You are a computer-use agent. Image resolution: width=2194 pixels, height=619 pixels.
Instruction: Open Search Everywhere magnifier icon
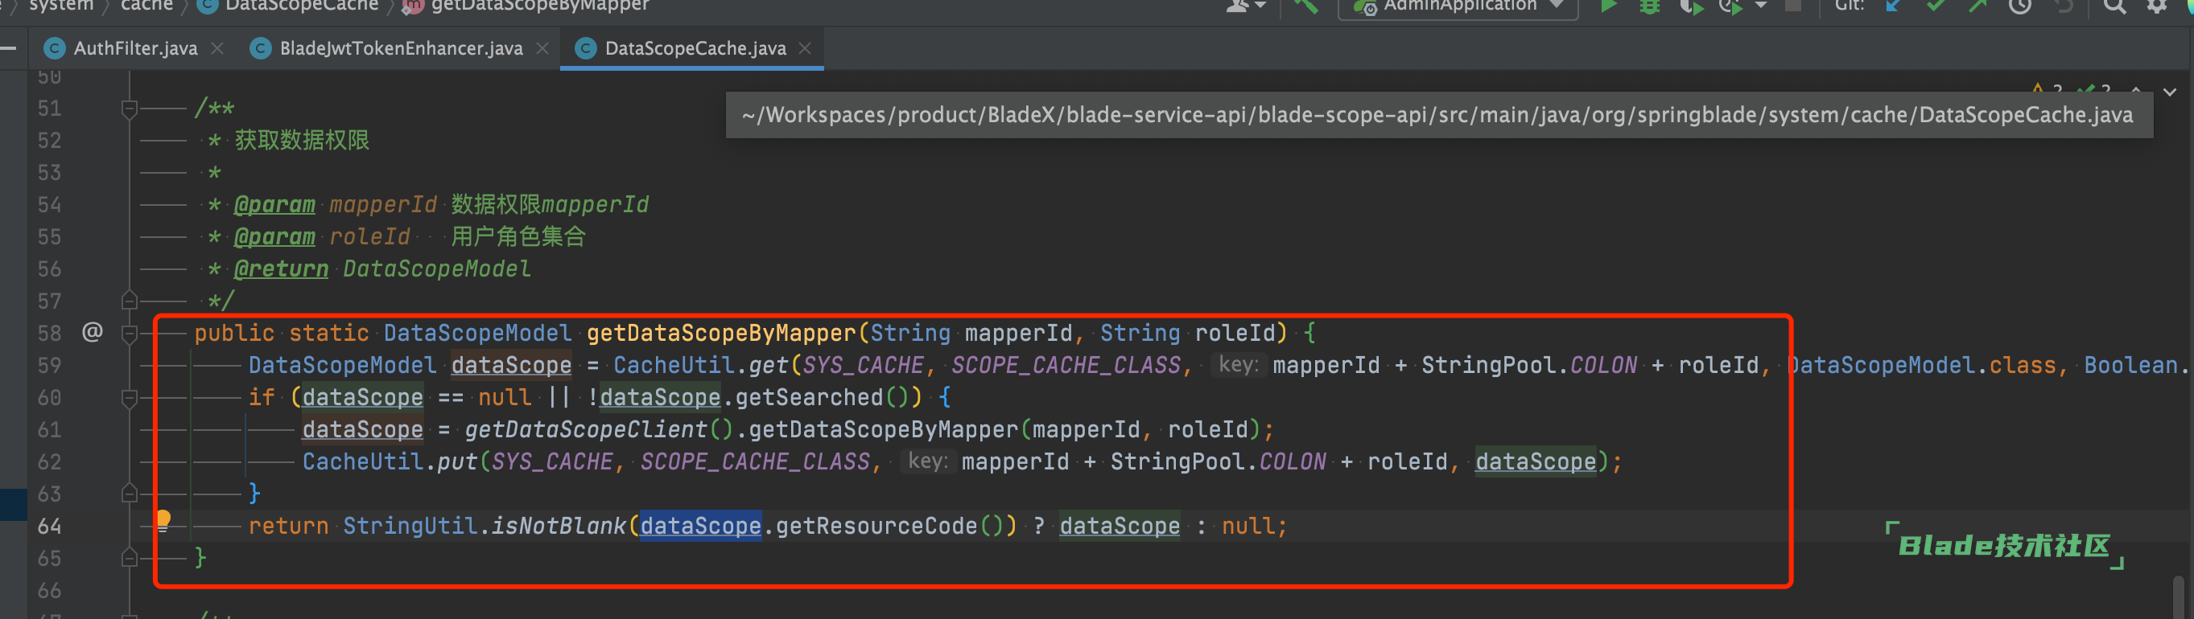(x=2114, y=6)
